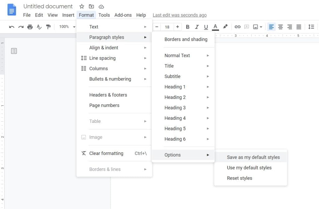Expand the Columns submenu
The width and height of the screenshot is (319, 209).
pos(114,68)
